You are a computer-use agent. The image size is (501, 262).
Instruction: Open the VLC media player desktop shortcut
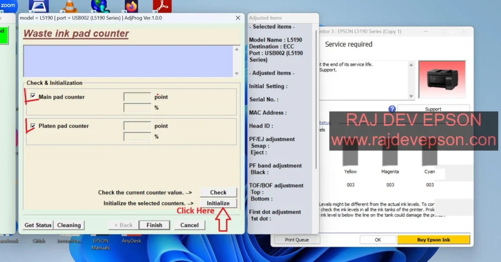(x=71, y=6)
